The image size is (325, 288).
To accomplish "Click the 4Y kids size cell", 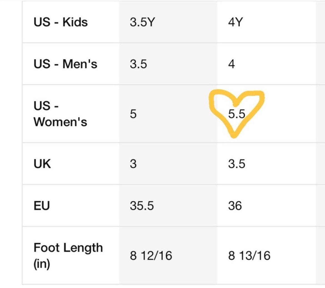I will pyautogui.click(x=267, y=22).
